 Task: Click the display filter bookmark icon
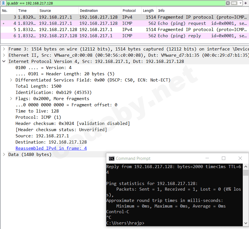4,3
